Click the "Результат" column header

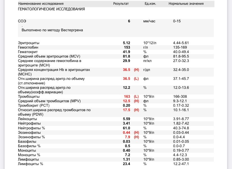click(x=121, y=4)
